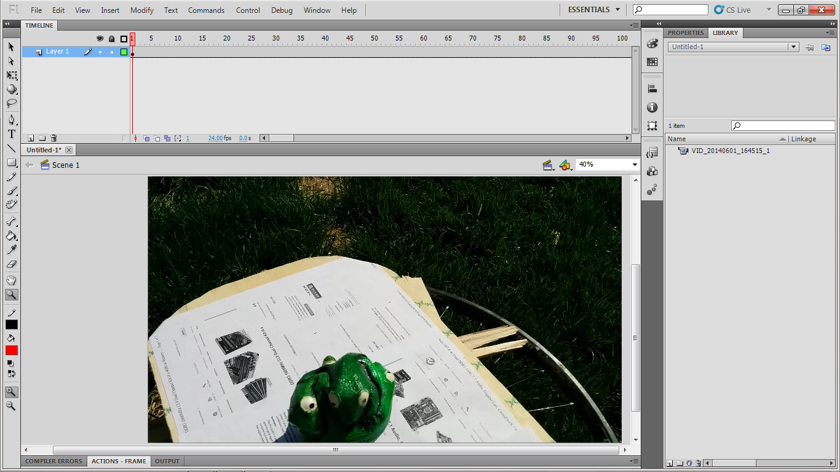Screen dimensions: 840x472
Task: Create a new folder in Library
Action: click(x=680, y=463)
